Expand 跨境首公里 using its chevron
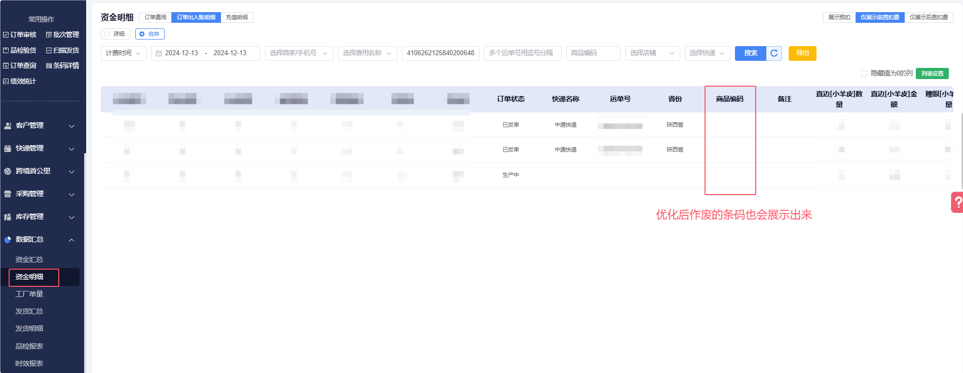This screenshot has height=373, width=963. (x=71, y=172)
